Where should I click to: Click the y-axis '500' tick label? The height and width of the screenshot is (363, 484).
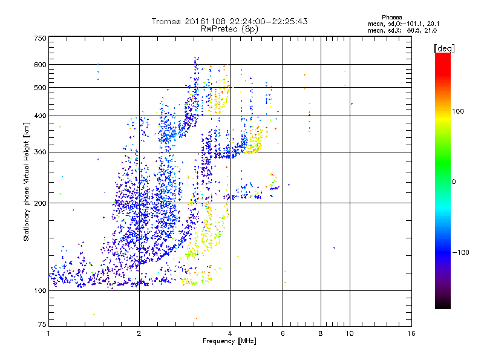pos(41,88)
